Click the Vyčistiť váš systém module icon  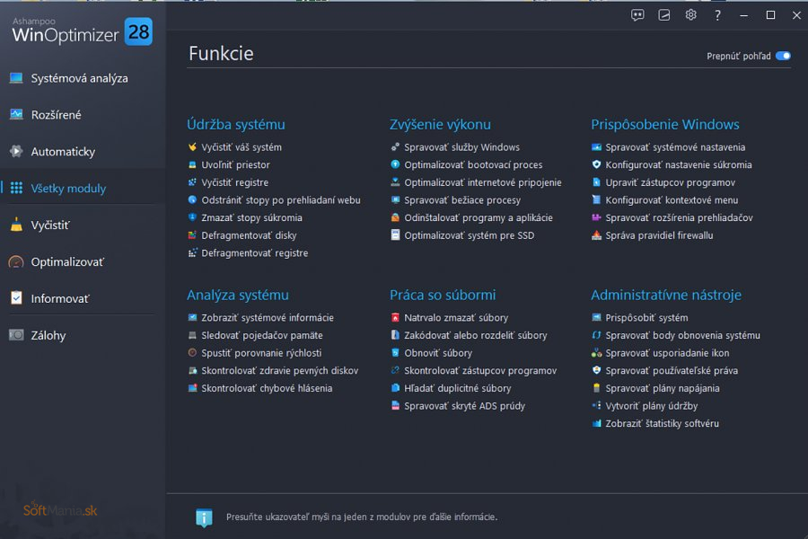(192, 147)
